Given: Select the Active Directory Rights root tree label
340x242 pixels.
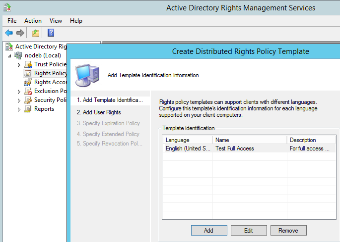Looking at the screenshot, I should (41, 47).
